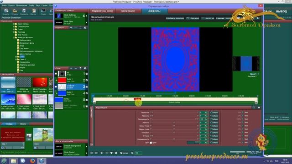Expand the Slide Sound arrow
292x164 pixels.
tap(87, 153)
